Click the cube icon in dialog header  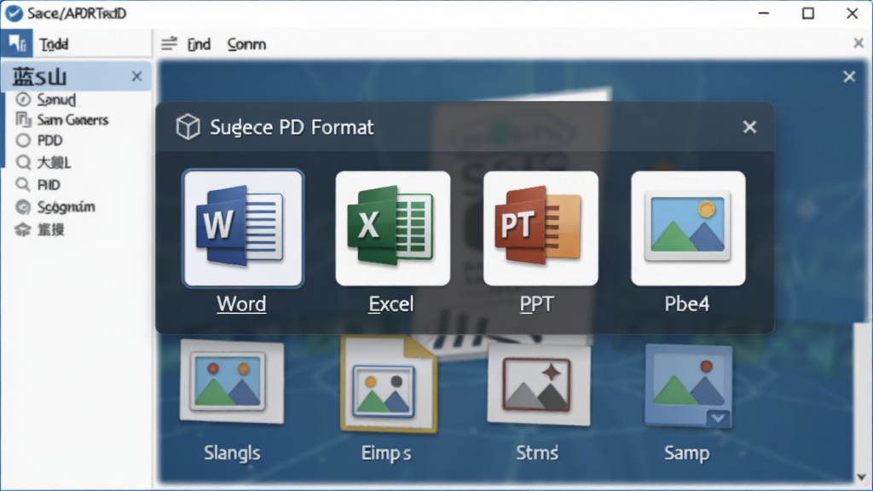point(188,126)
